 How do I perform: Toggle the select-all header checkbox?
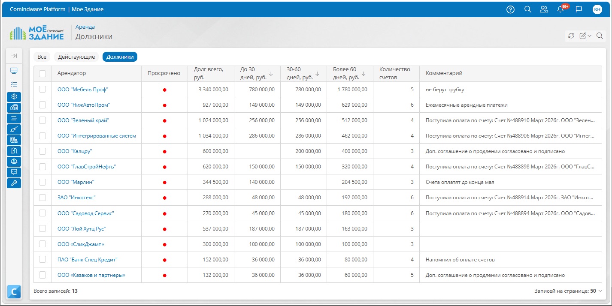pyautogui.click(x=42, y=74)
